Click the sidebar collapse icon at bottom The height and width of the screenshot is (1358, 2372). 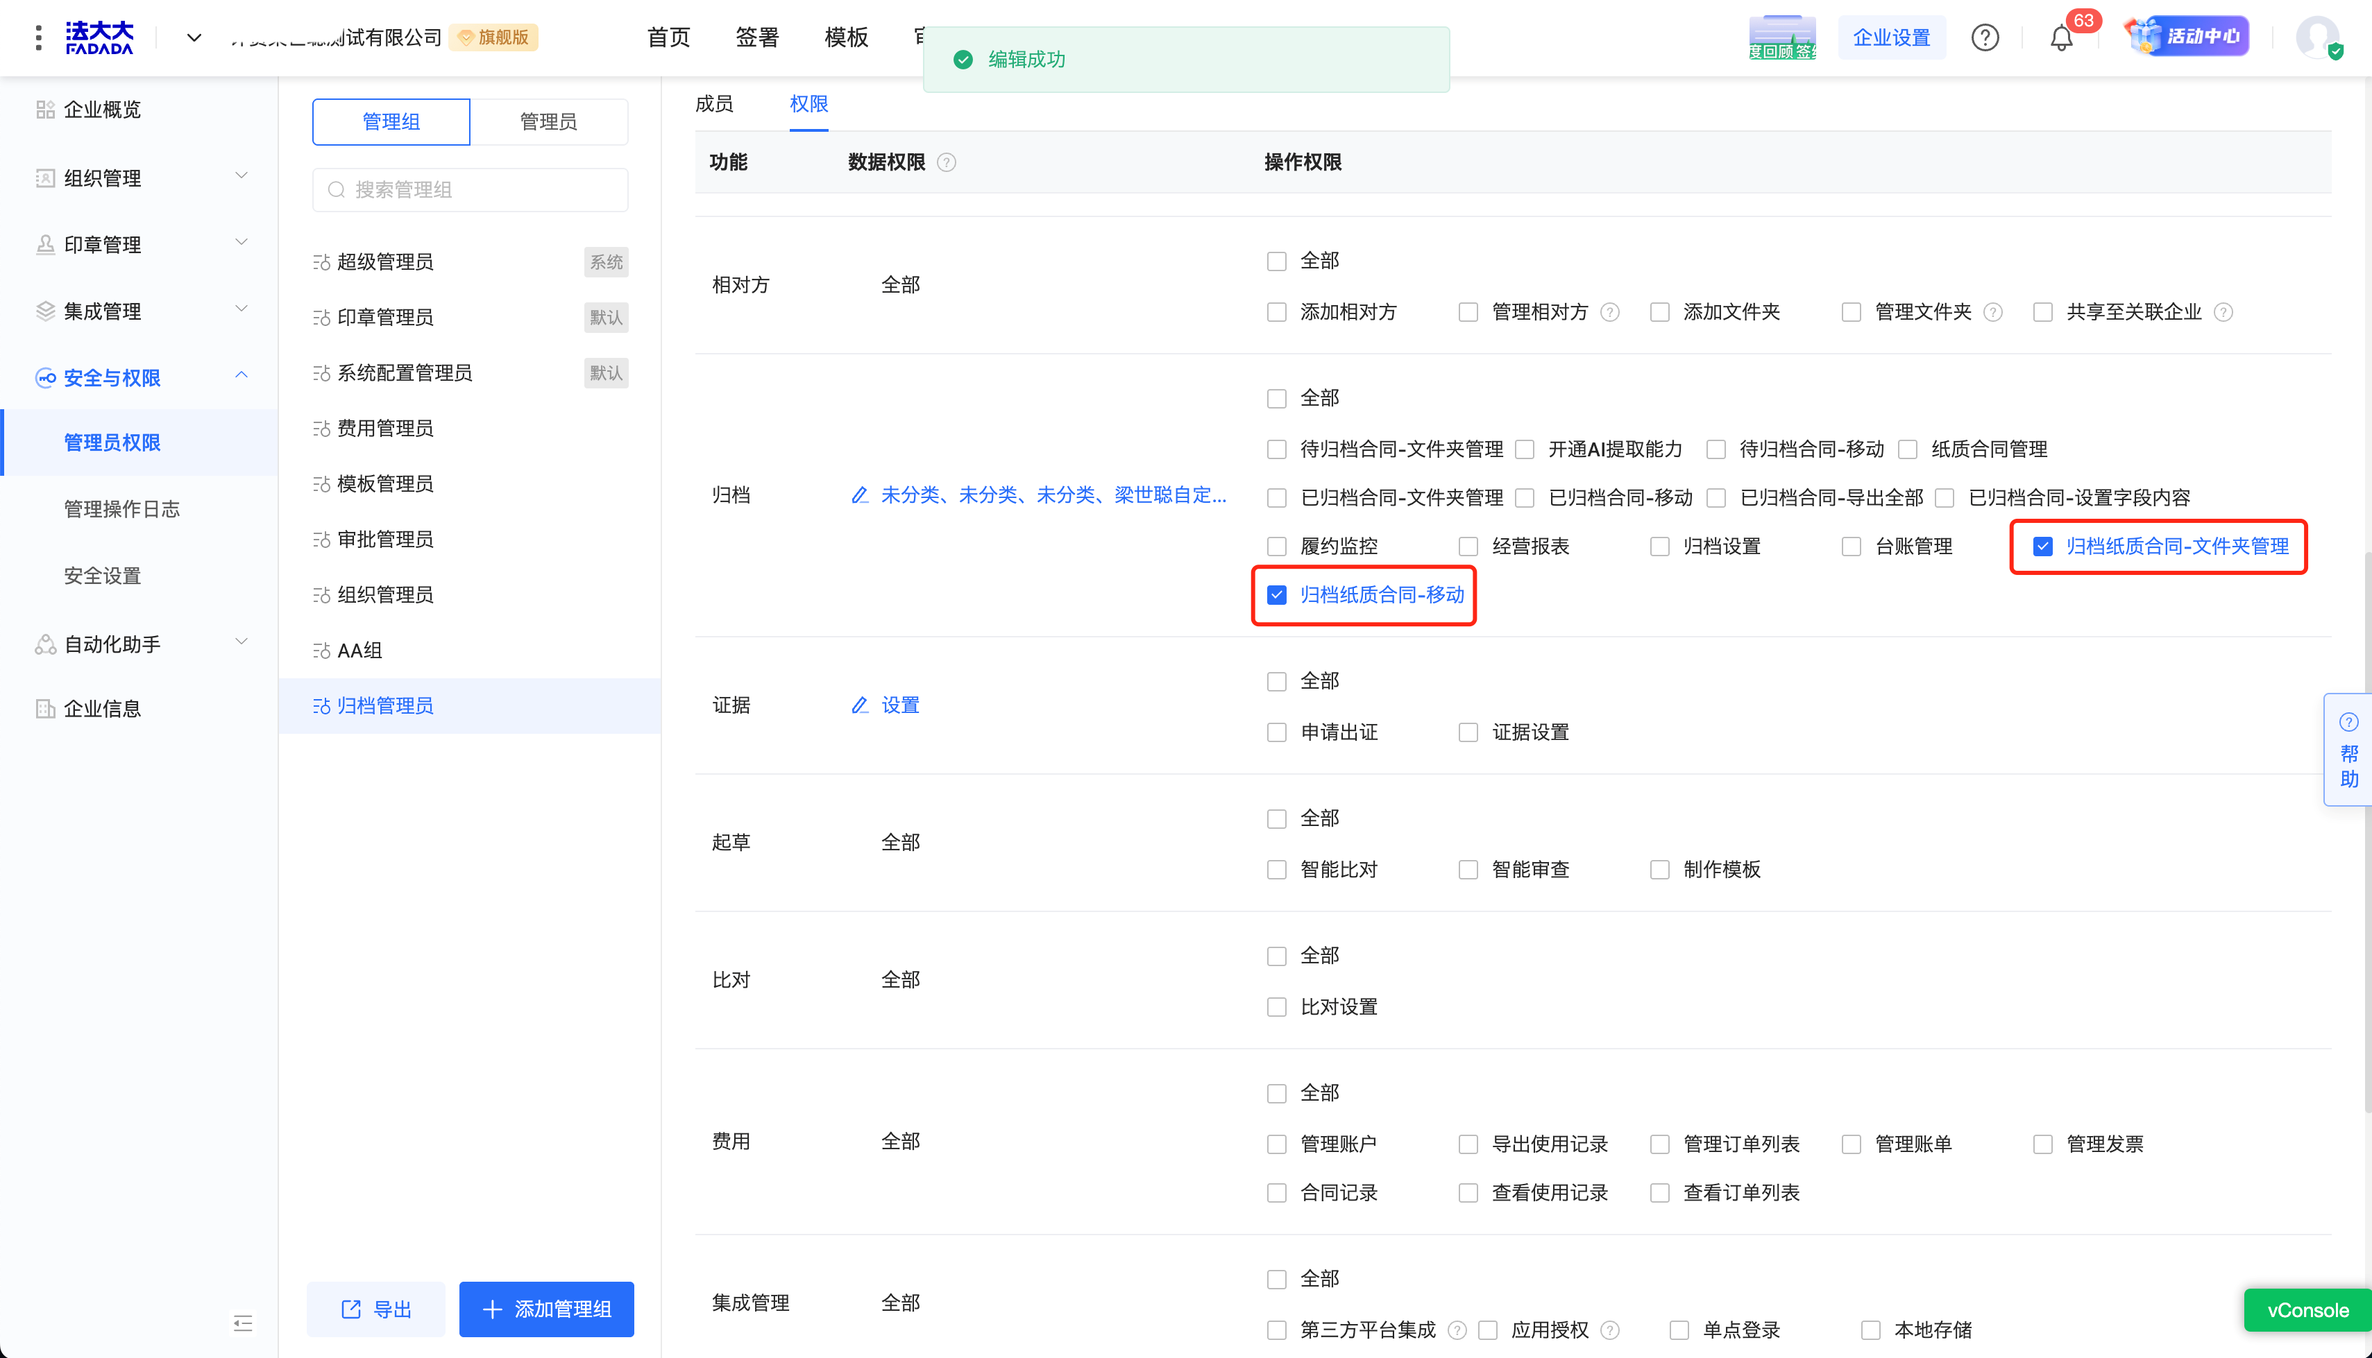(x=243, y=1323)
